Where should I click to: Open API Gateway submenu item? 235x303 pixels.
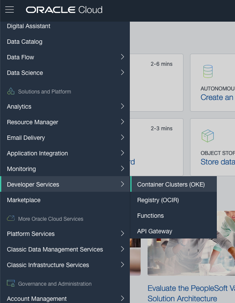(174, 231)
